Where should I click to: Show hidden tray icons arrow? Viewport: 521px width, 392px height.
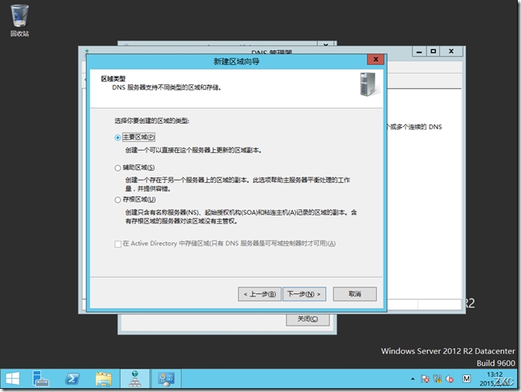click(413, 379)
